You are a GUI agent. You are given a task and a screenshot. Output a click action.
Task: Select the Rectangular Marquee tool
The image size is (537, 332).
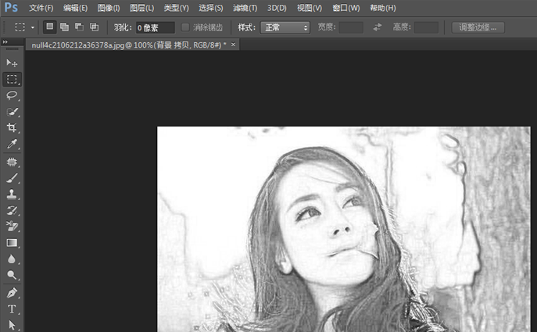pos(12,79)
